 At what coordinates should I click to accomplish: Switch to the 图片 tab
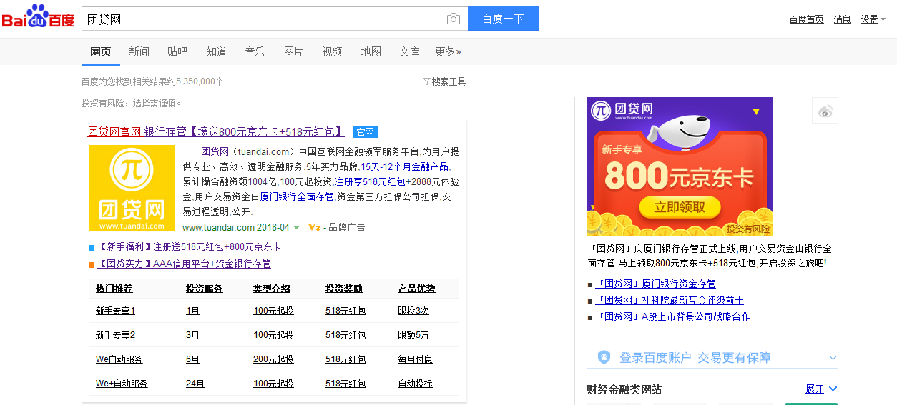click(x=293, y=51)
